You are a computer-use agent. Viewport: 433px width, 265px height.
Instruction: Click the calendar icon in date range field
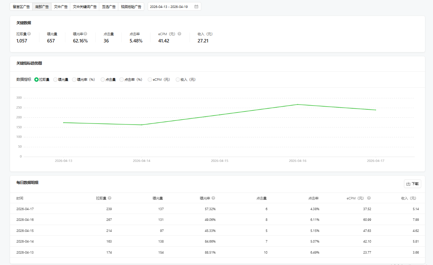coord(196,7)
